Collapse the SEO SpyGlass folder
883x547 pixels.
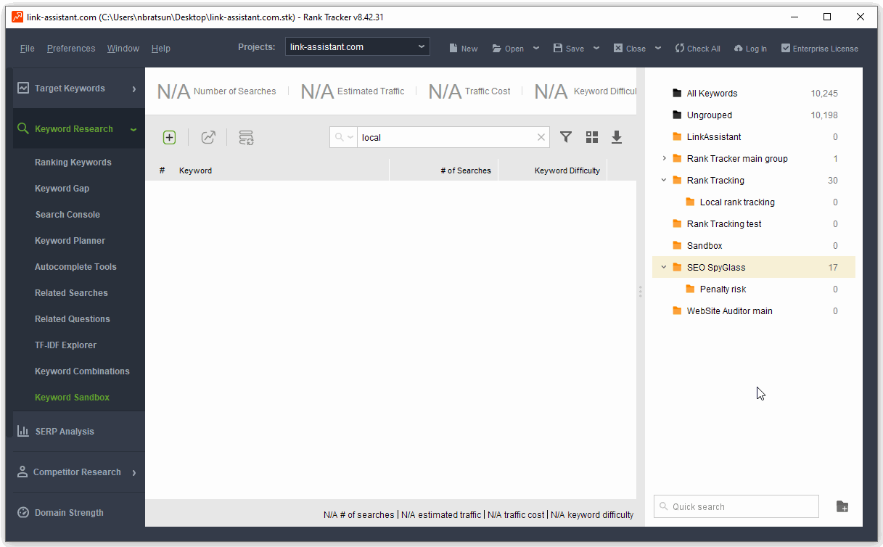tap(663, 267)
